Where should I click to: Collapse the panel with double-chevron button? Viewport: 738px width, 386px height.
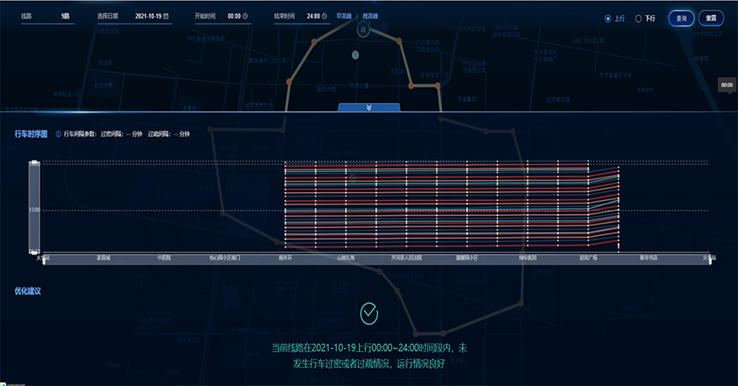369,107
